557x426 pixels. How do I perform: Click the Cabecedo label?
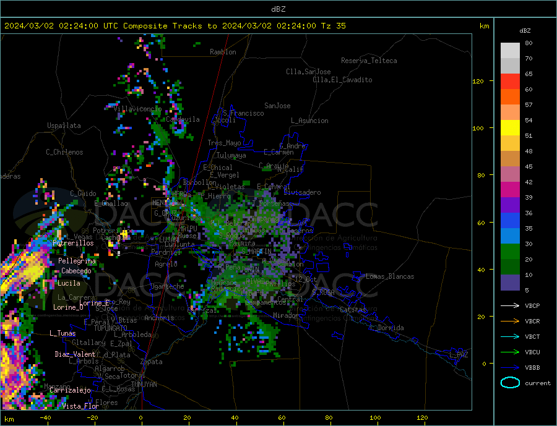point(76,271)
